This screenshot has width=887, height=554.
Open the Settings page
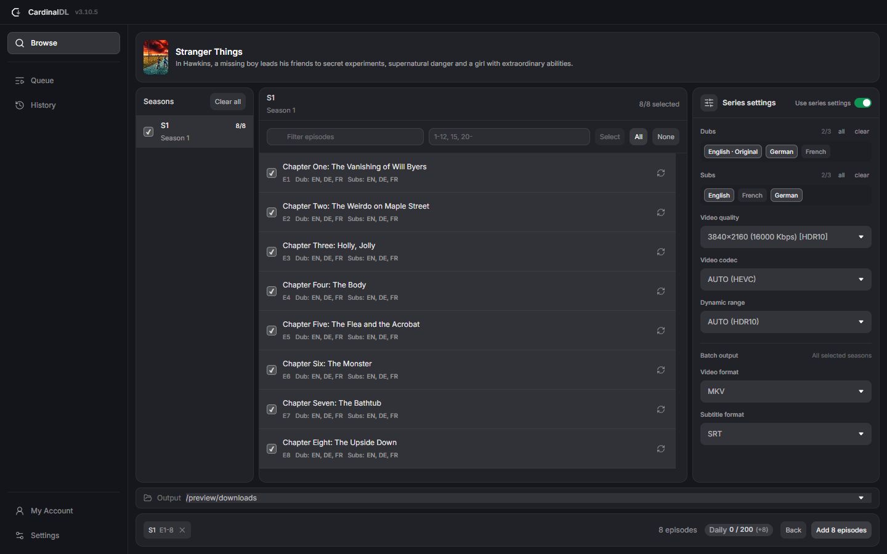coord(63,536)
